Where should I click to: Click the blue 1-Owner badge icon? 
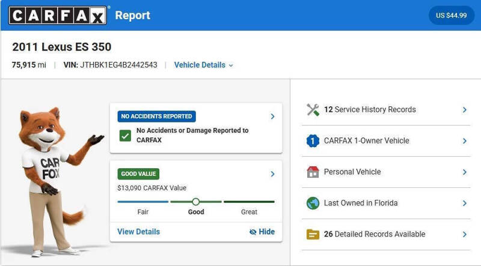point(313,141)
